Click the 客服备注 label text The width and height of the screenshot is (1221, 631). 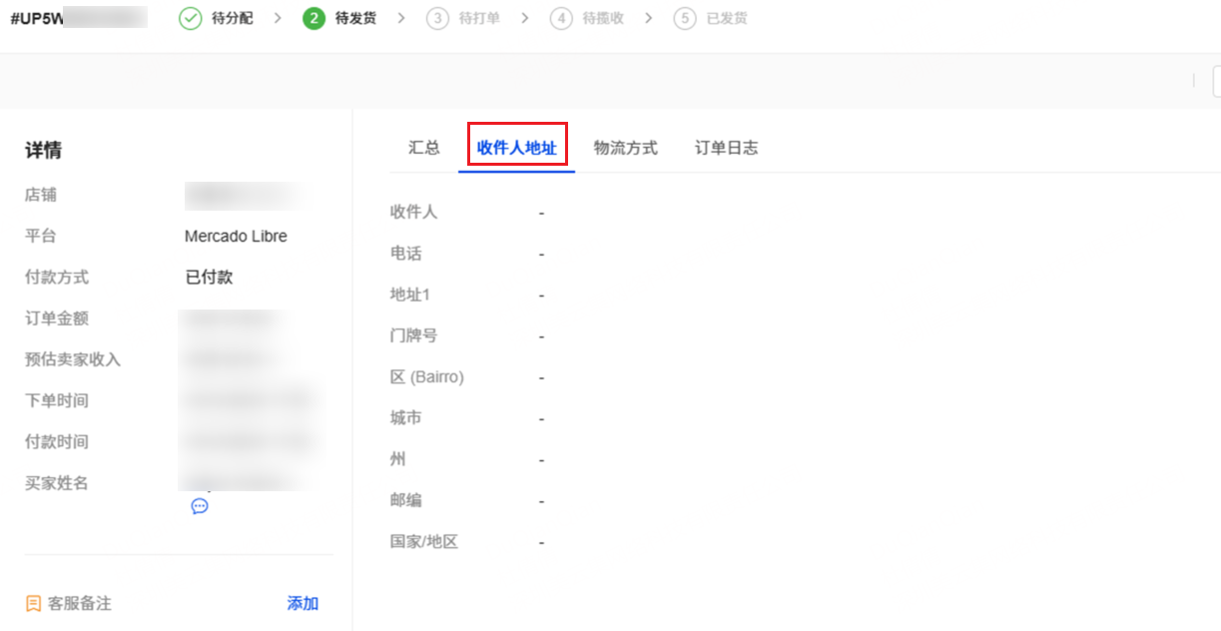tap(80, 604)
